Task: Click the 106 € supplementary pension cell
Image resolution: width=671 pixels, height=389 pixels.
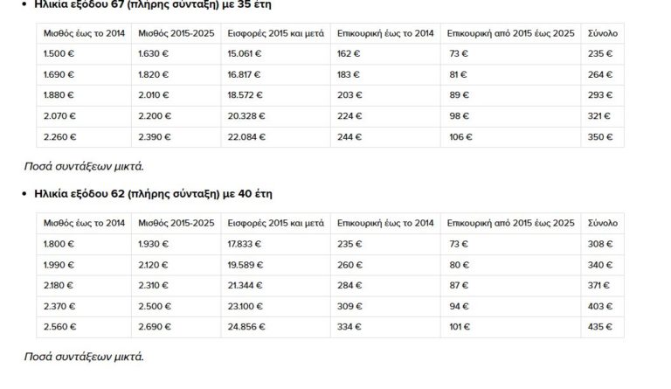Action: point(459,136)
